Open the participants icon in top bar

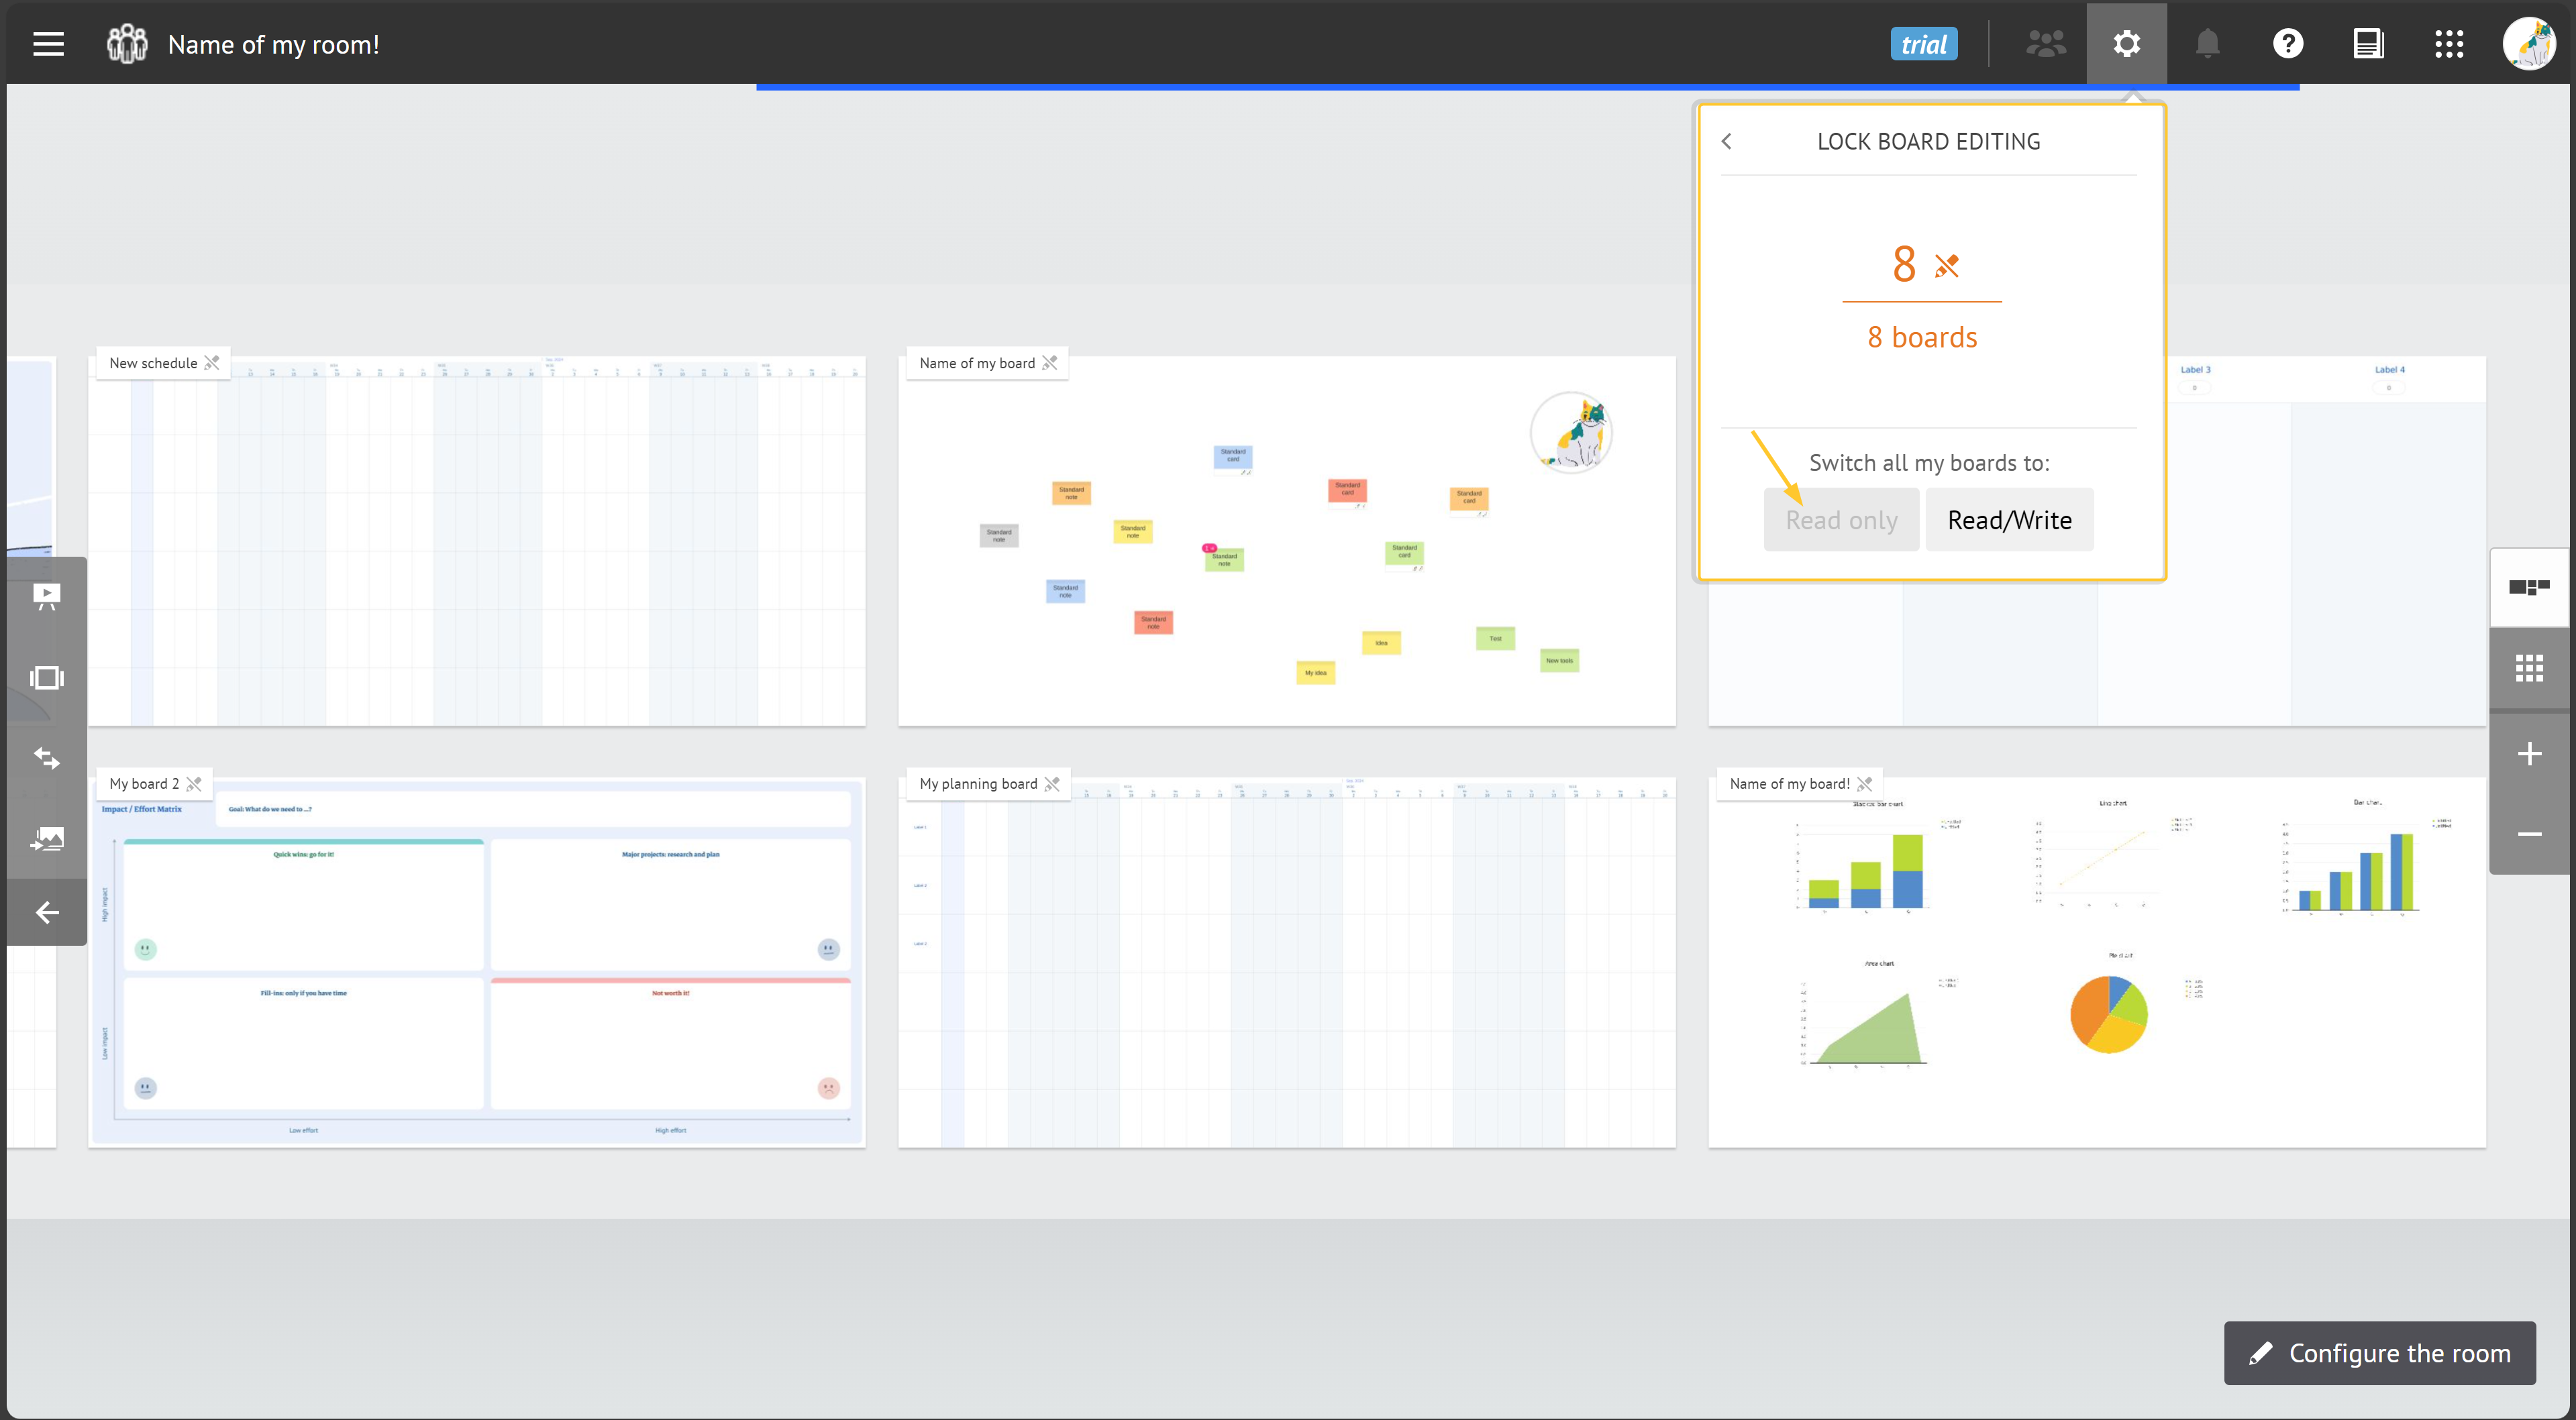coord(2046,44)
